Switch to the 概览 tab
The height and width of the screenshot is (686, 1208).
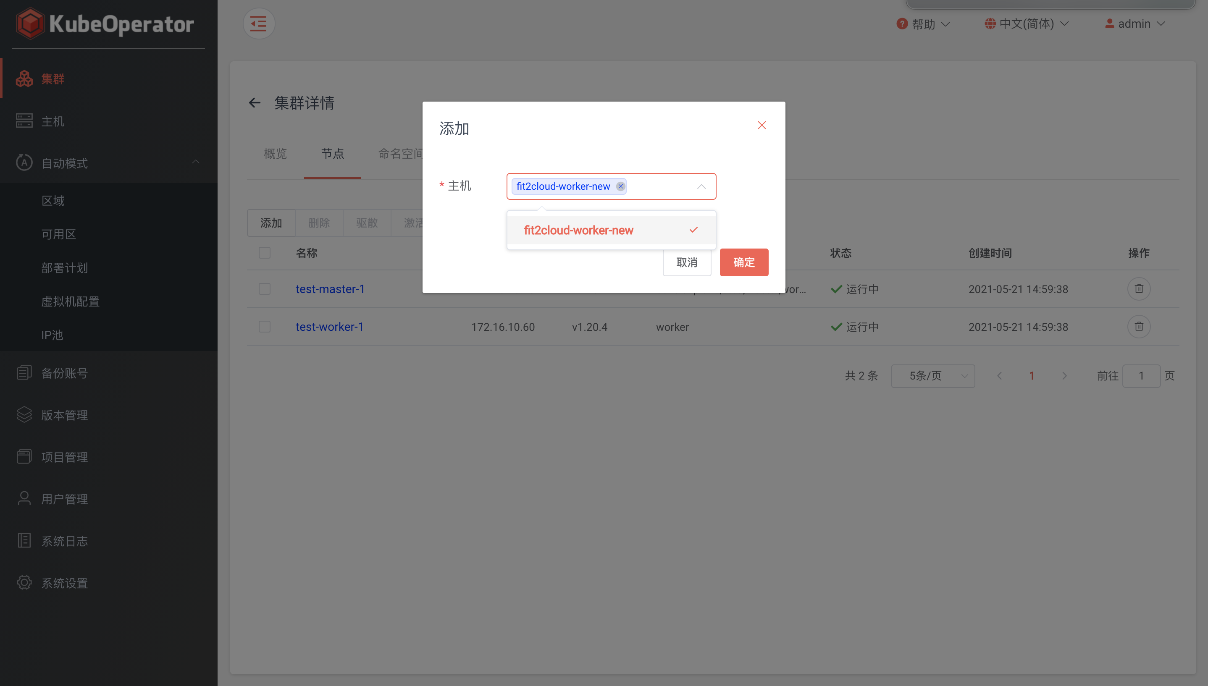point(275,154)
